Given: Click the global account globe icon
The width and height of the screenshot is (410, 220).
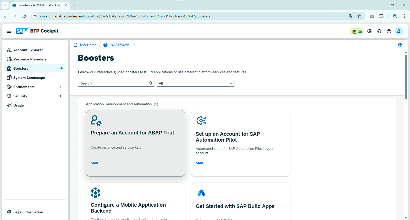Looking at the screenshot, I should coord(105,45).
